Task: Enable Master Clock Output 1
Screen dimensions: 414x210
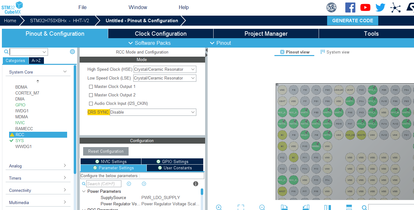Action: click(x=91, y=86)
